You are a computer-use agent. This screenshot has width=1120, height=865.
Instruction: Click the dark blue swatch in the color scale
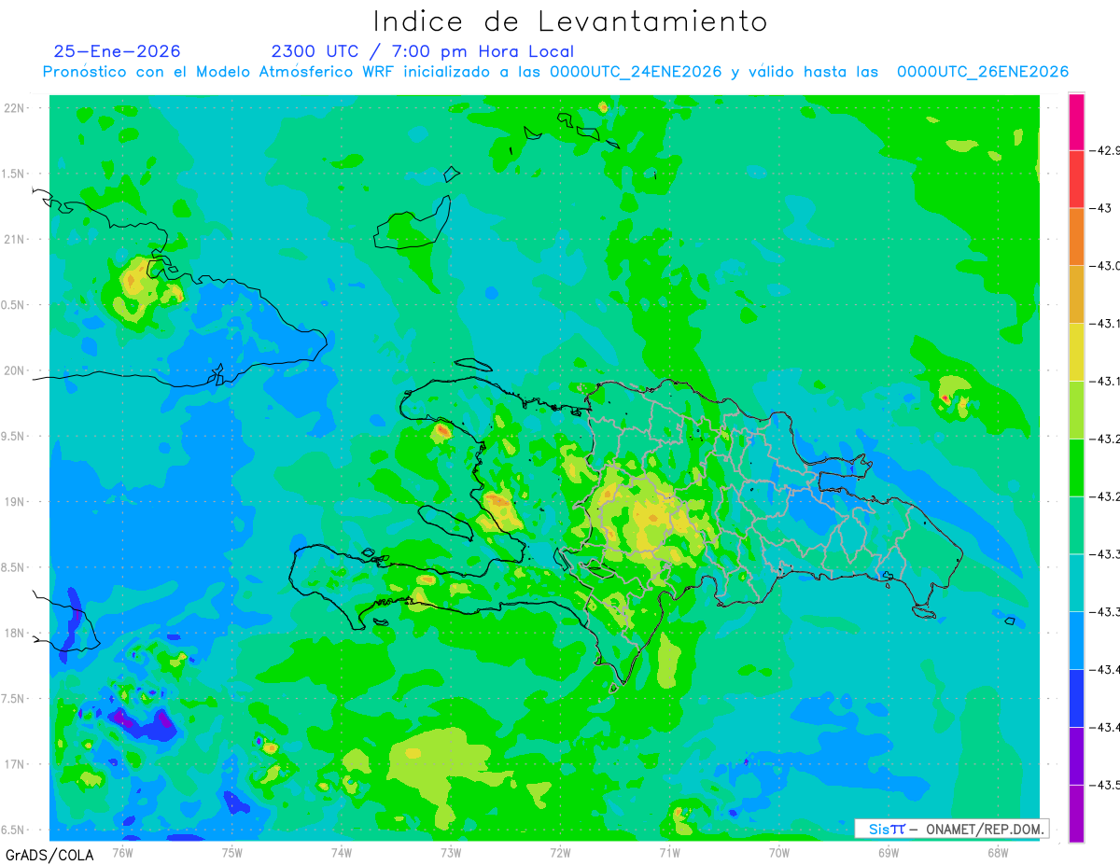tap(1076, 698)
